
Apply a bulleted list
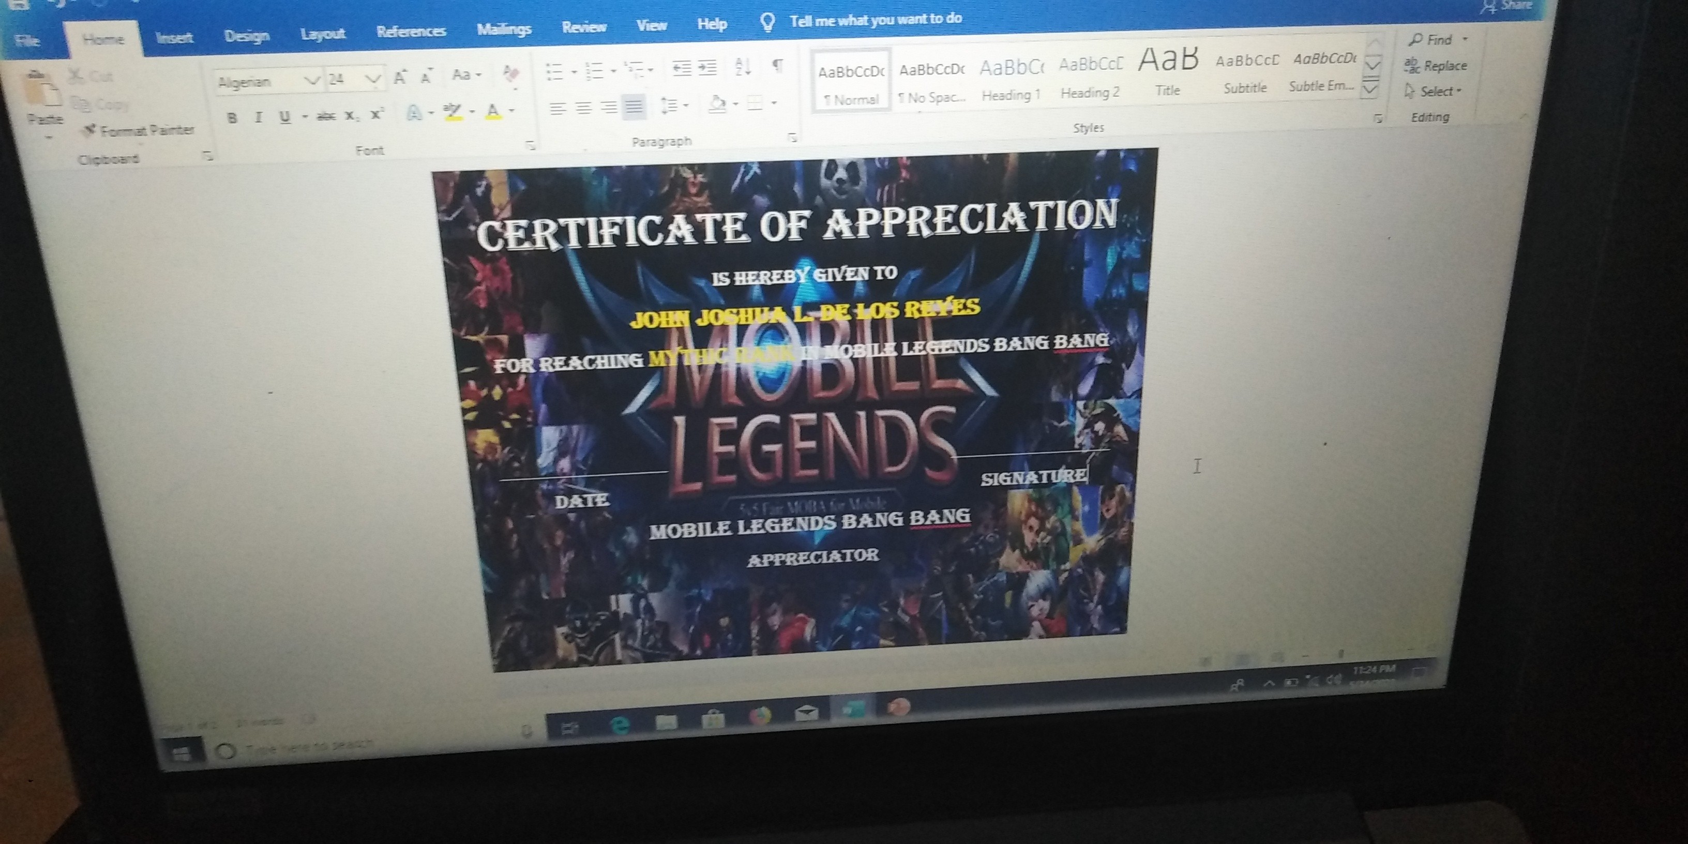click(555, 71)
